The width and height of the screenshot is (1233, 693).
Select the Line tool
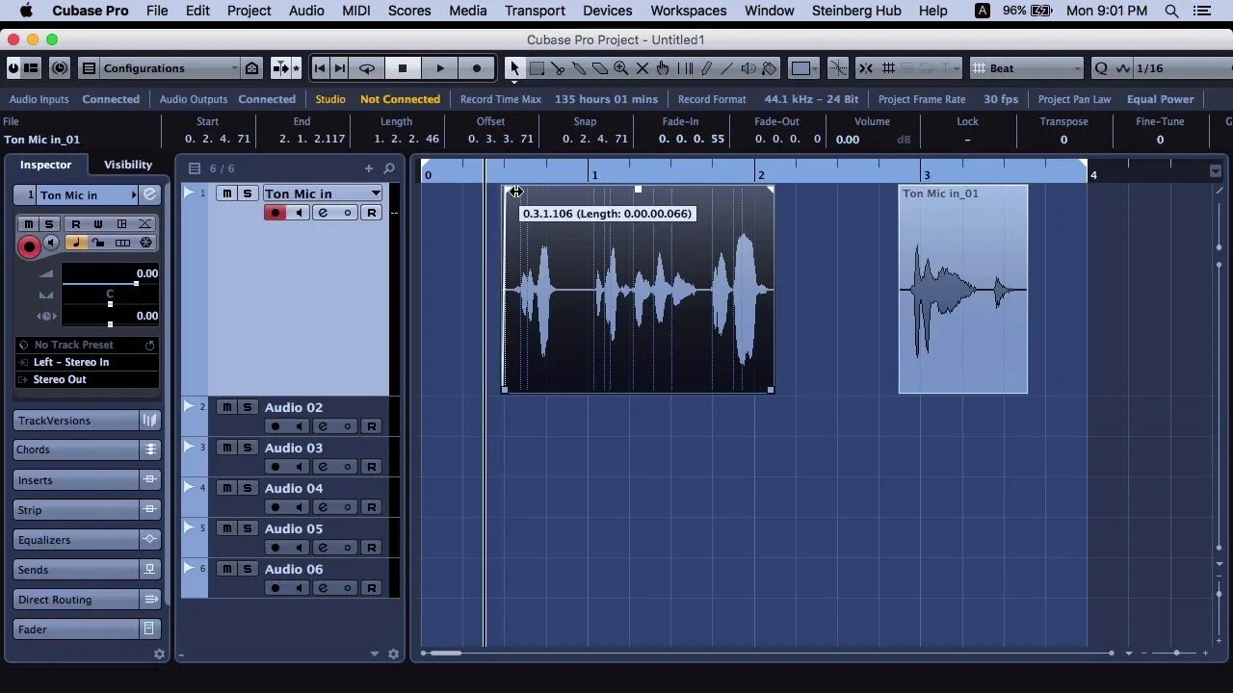coord(727,68)
